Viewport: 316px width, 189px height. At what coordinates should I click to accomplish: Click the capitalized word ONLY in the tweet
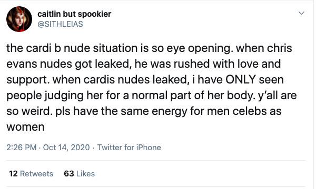tap(241, 79)
